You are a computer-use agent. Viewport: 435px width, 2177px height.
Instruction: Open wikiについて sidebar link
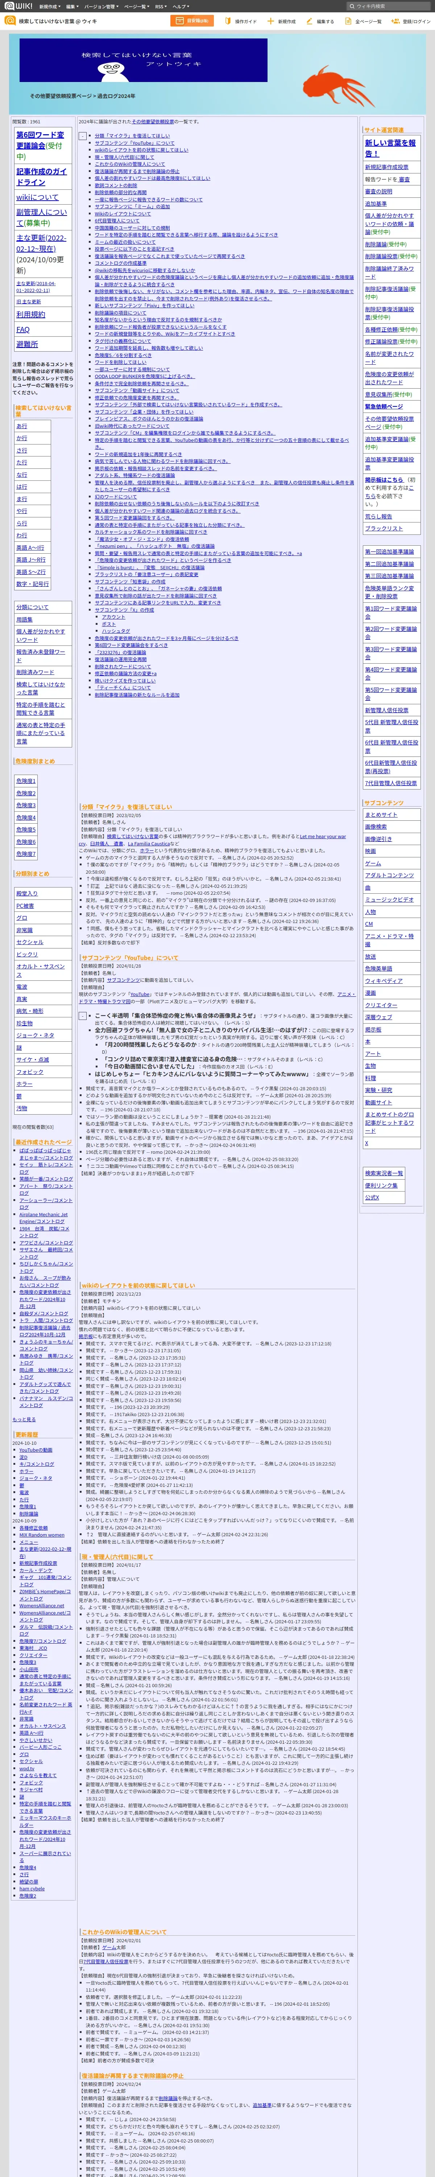(38, 197)
